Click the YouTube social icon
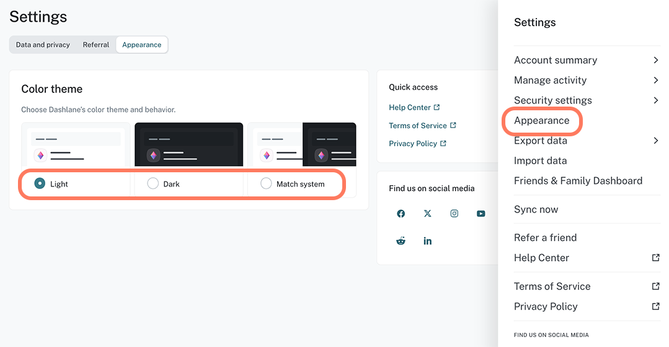 tap(481, 214)
